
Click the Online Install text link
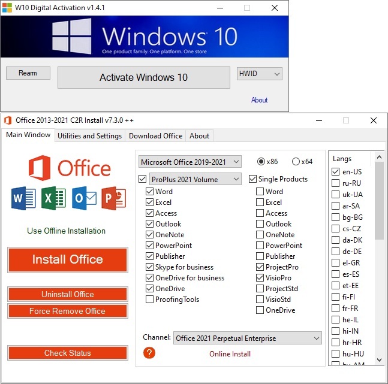(230, 354)
